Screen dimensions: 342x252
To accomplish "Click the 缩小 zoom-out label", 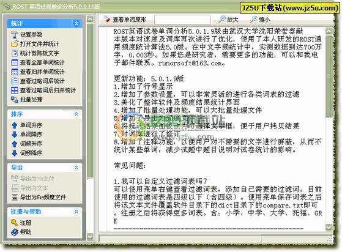I will [x=264, y=20].
